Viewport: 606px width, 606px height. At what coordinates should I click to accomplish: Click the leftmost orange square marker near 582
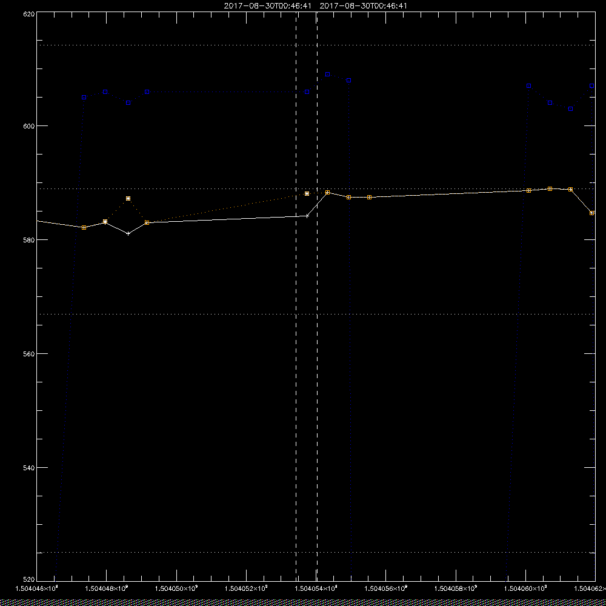click(84, 228)
